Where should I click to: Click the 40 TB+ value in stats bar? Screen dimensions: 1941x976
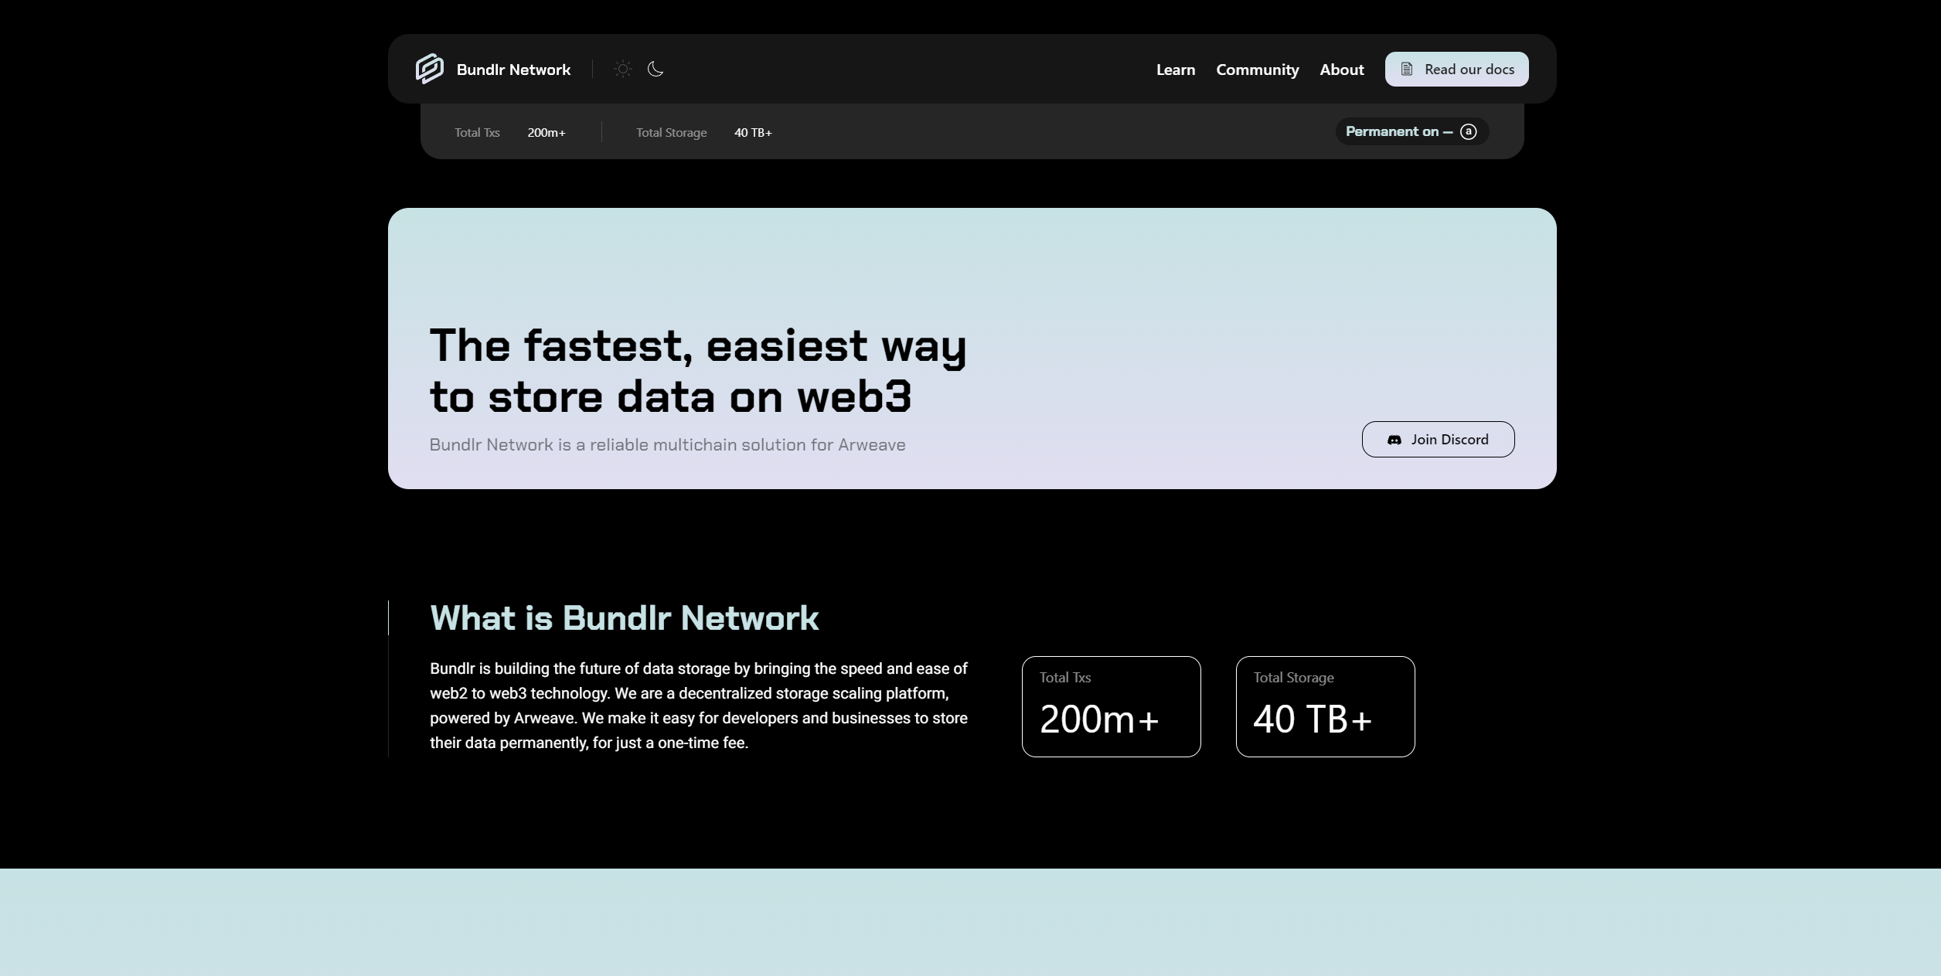tap(753, 133)
